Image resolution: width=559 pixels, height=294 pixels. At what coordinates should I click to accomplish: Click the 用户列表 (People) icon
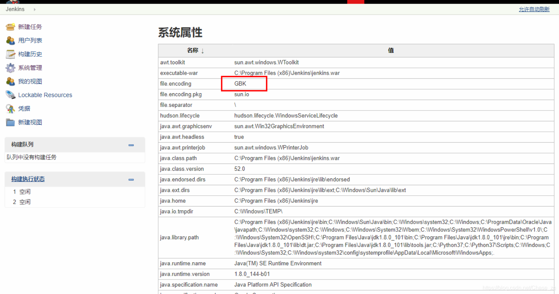[x=10, y=41]
